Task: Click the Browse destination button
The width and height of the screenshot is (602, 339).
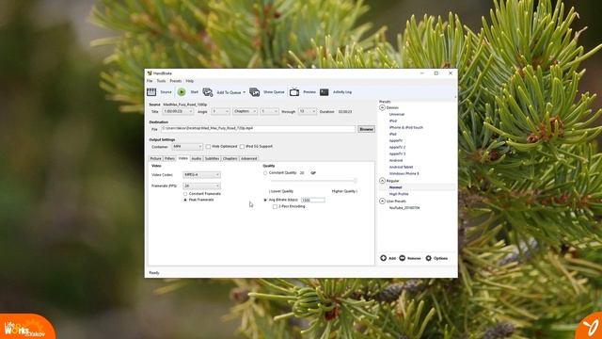Action: tap(366, 129)
